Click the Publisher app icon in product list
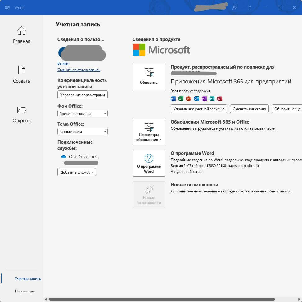 [212, 99]
